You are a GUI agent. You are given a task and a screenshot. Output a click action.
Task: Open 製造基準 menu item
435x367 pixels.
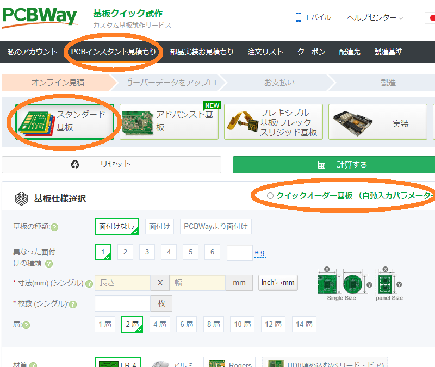388,52
